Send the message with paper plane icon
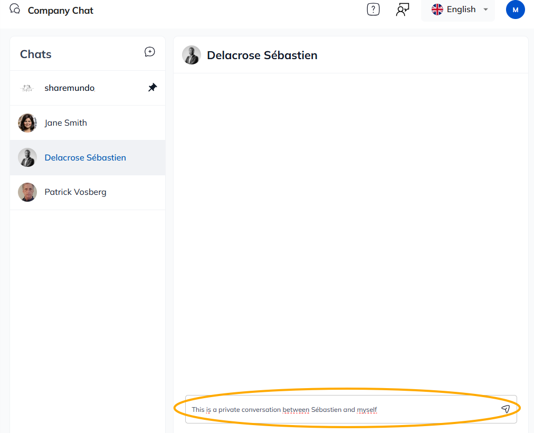534x433 pixels. (505, 409)
